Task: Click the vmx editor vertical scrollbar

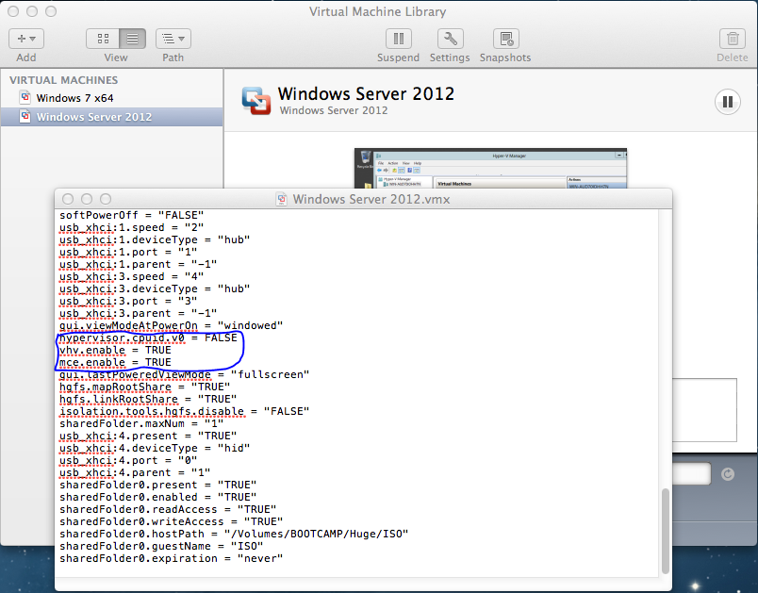Action: pyautogui.click(x=666, y=531)
